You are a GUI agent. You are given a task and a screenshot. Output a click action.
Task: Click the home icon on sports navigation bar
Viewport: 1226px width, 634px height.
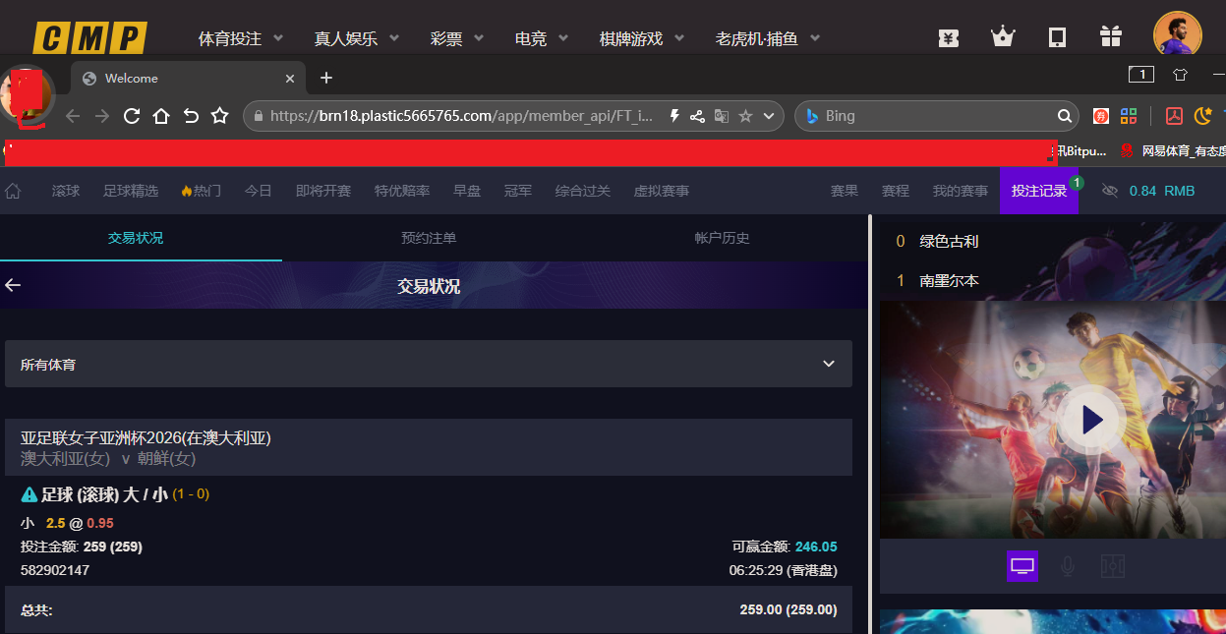[x=14, y=190]
